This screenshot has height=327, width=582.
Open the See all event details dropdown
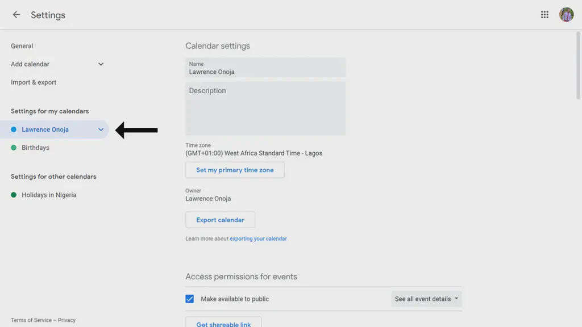pyautogui.click(x=426, y=298)
